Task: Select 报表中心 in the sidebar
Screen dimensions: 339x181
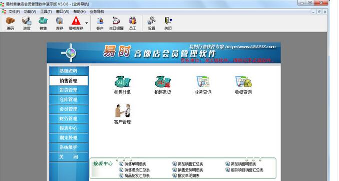Action: pos(69,128)
